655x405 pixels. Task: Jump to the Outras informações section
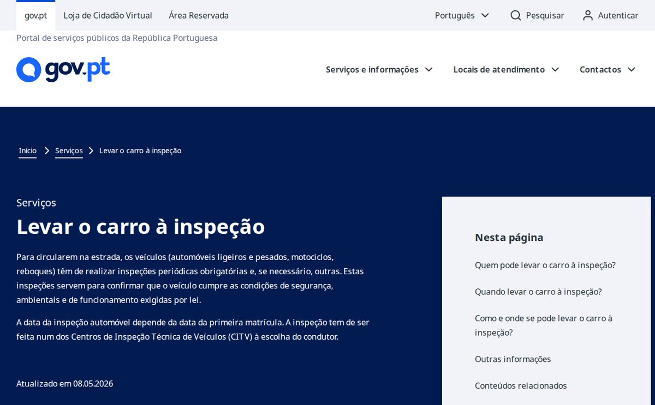pos(513,359)
